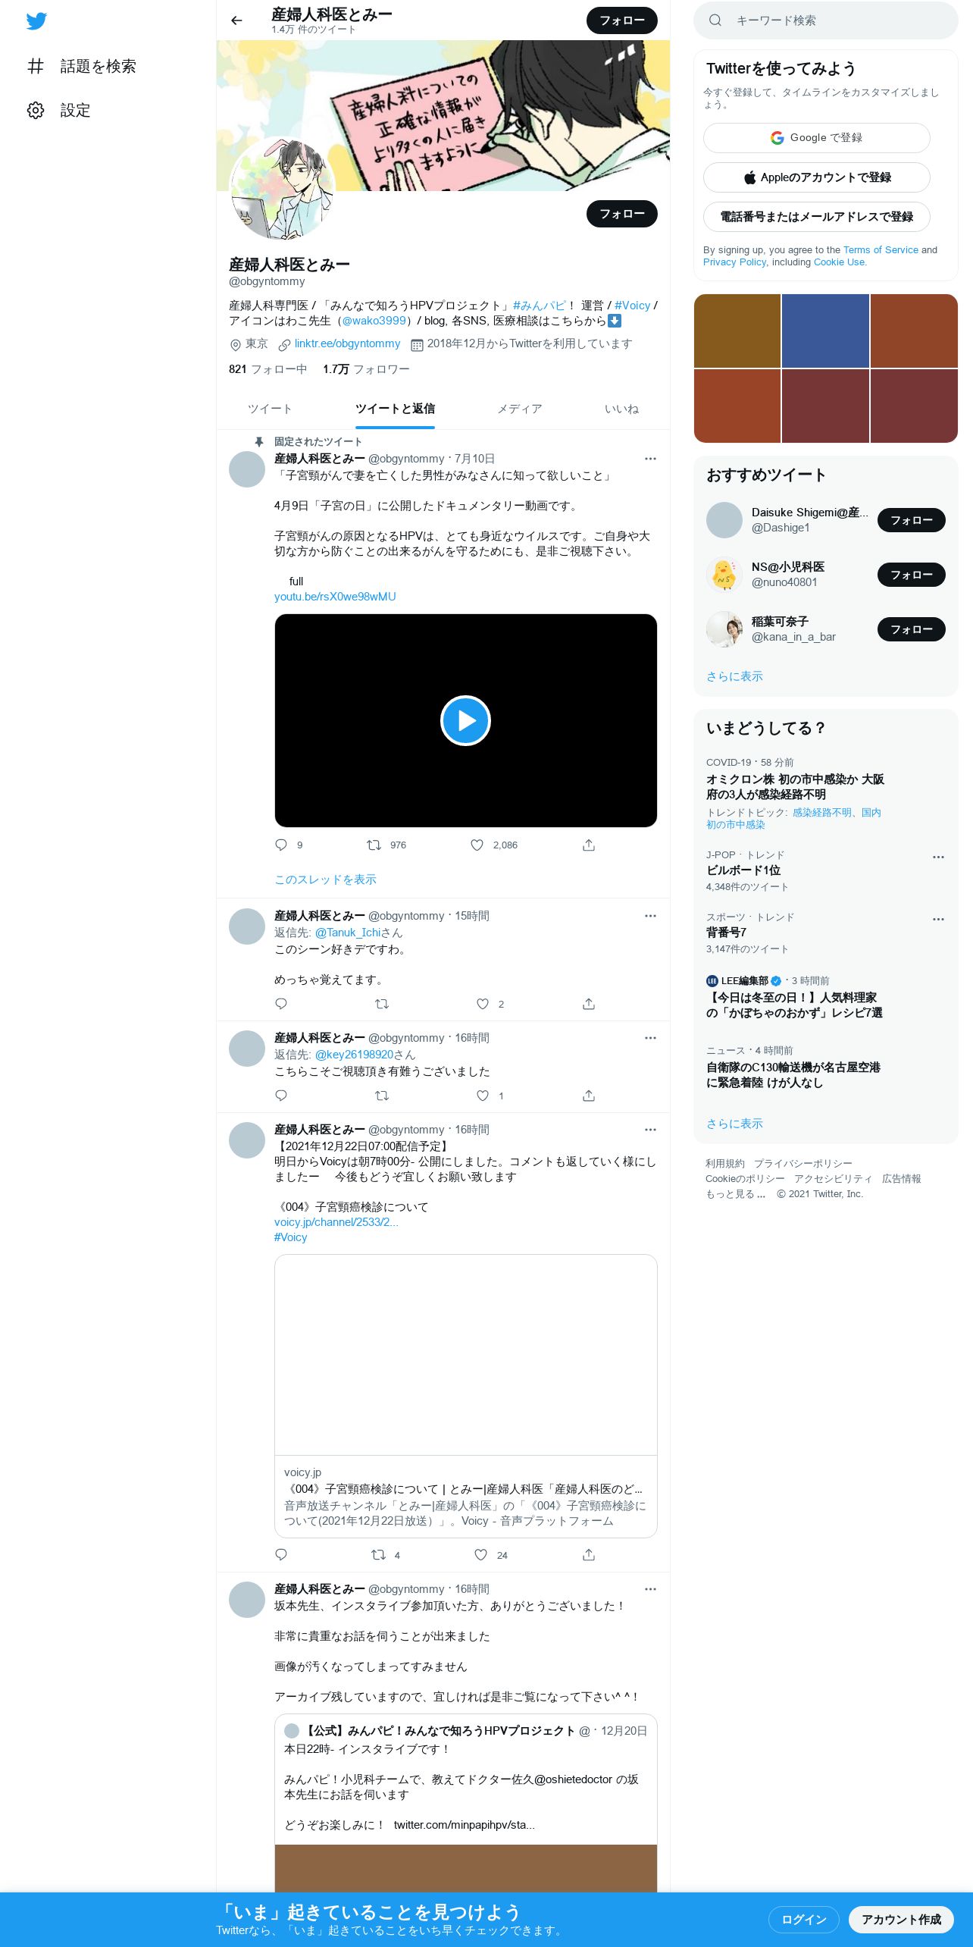Screen dimensions: 973x1947
Task: Click フォロー button in top header bar
Action: [621, 20]
